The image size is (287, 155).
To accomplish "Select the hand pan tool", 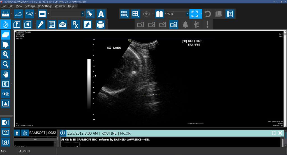I will (6, 74).
